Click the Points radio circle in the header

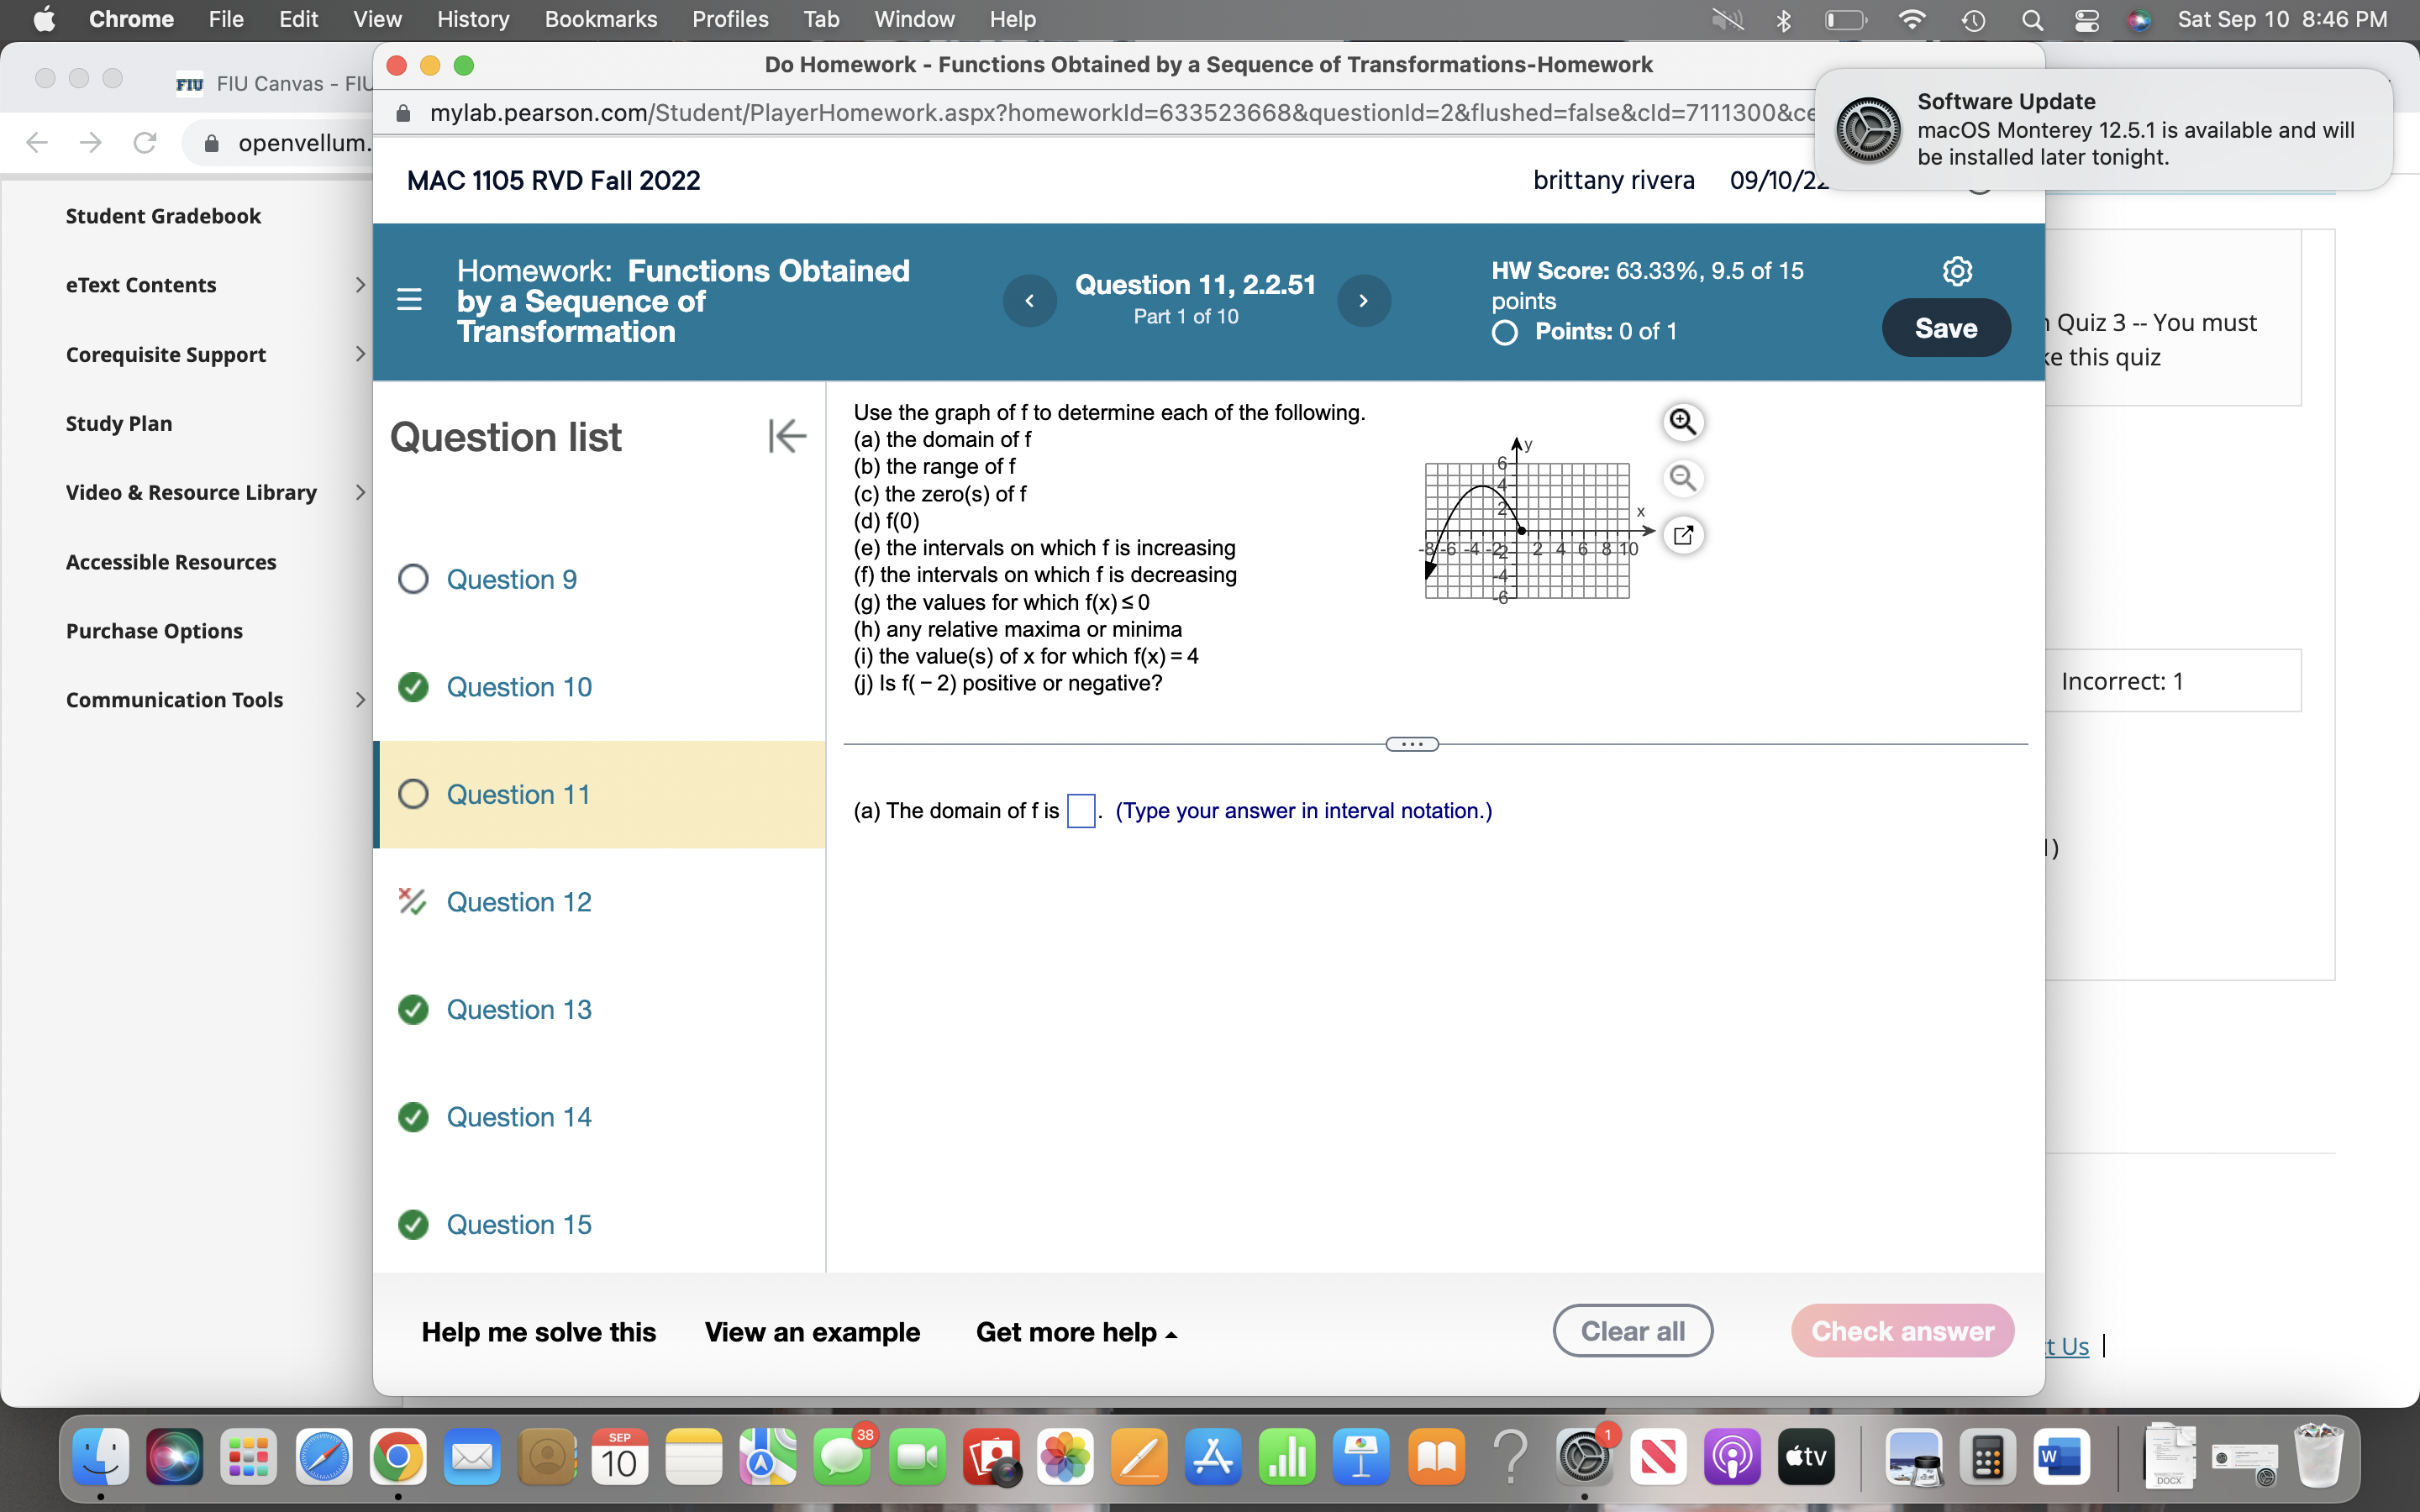[x=1506, y=332]
